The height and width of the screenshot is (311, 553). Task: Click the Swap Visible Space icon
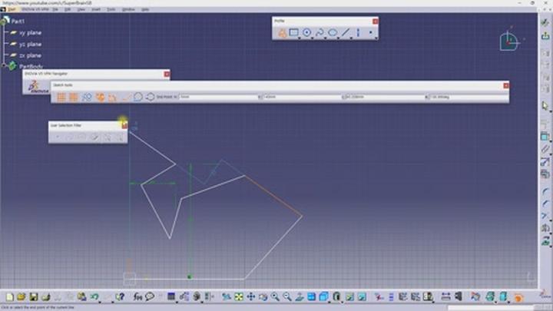(x=362, y=297)
